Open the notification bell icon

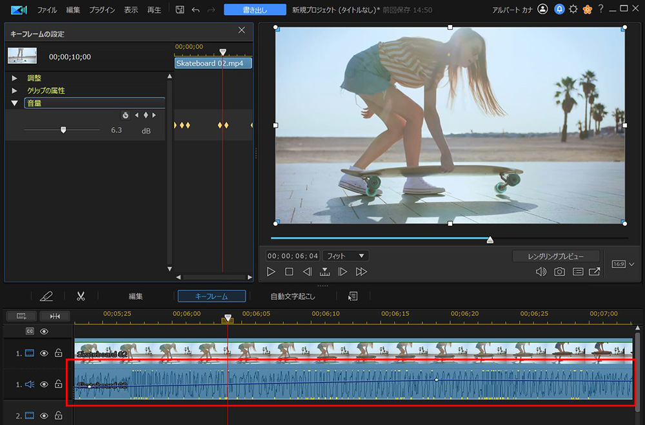559,10
